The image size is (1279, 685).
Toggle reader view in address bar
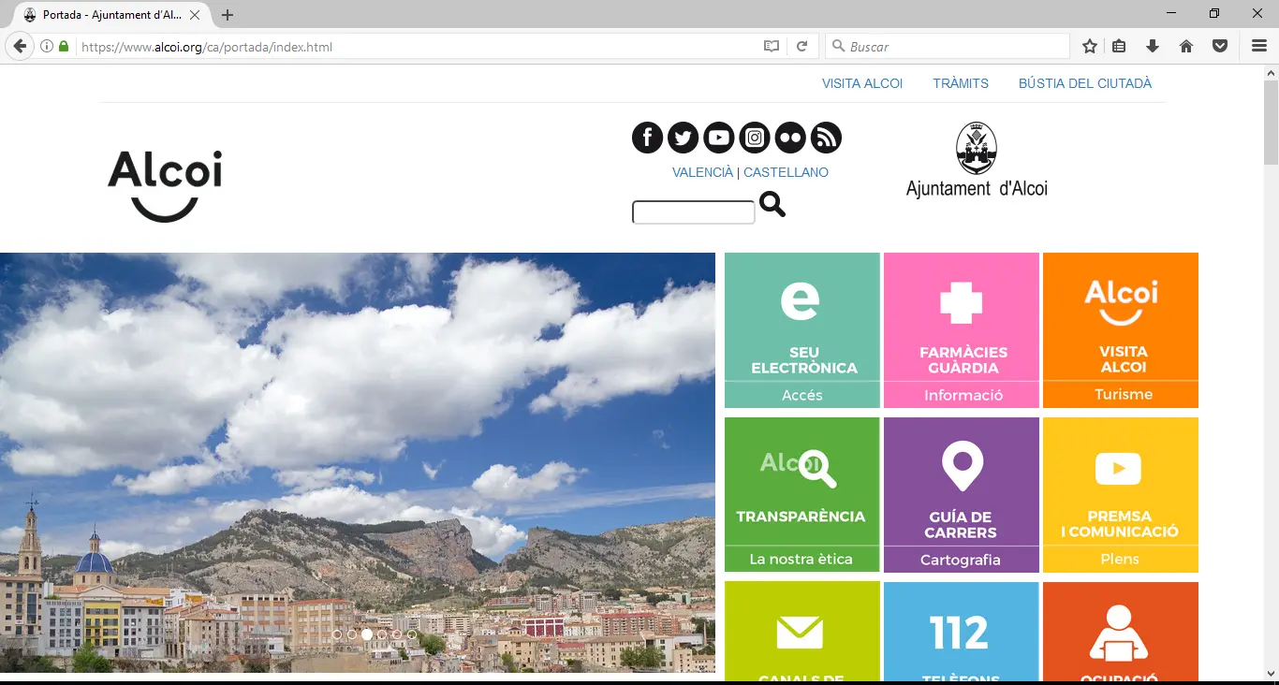[x=772, y=47]
